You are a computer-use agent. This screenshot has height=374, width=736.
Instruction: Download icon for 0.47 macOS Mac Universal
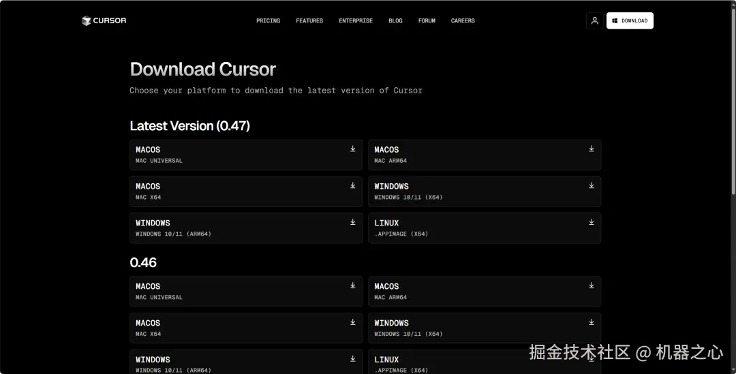352,149
